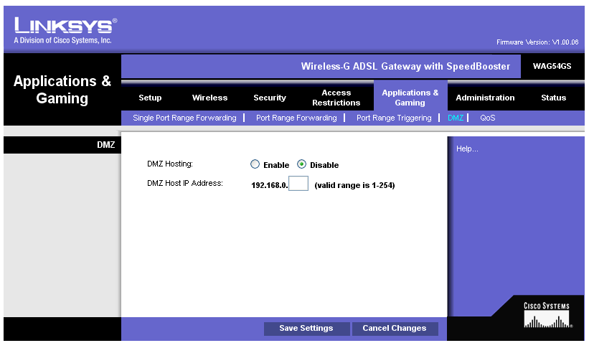Click the DMZ Host IP Address input box
This screenshot has width=589, height=343.
[x=298, y=183]
